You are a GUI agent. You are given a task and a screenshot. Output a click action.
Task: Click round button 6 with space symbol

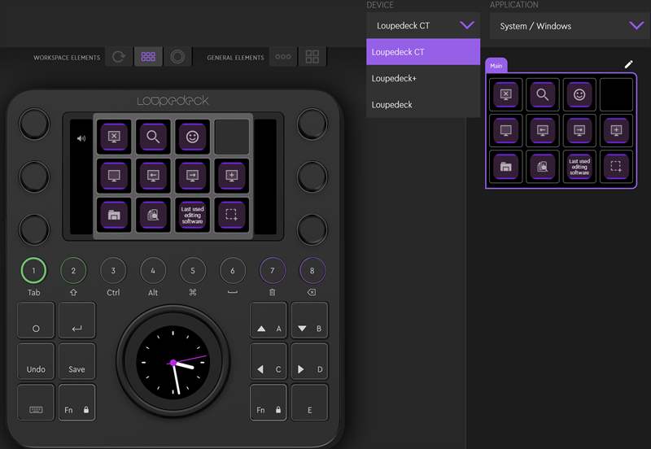point(233,271)
